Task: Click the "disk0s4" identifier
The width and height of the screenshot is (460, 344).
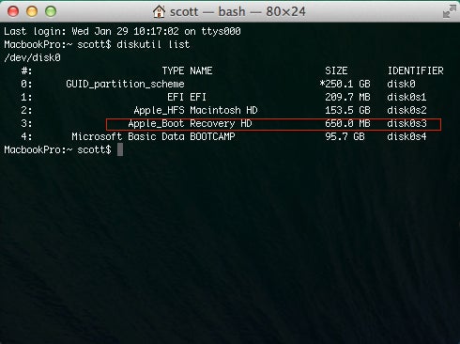Action: point(406,136)
